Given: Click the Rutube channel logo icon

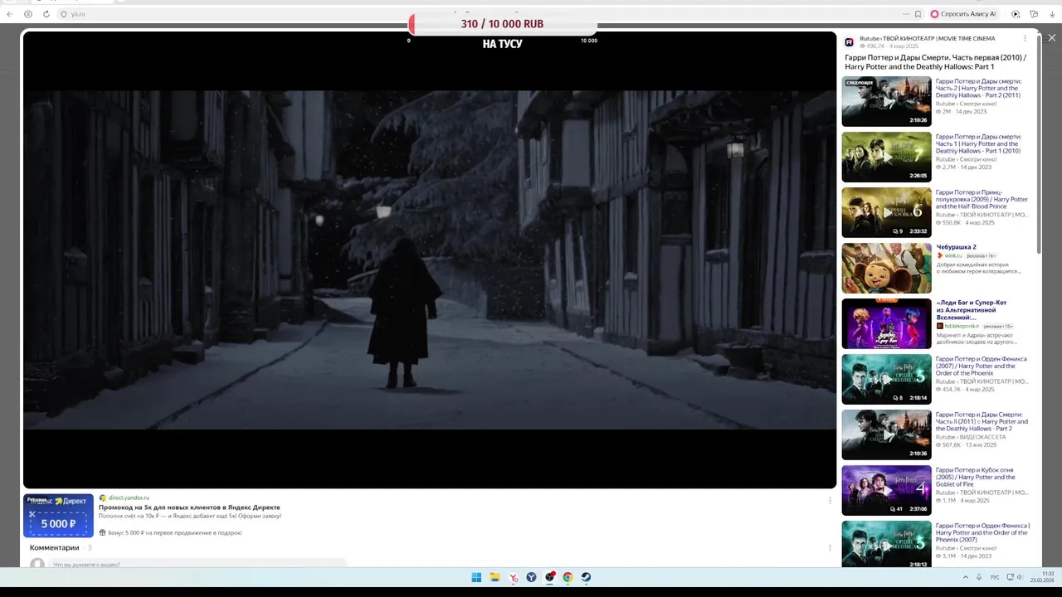Looking at the screenshot, I should point(849,42).
